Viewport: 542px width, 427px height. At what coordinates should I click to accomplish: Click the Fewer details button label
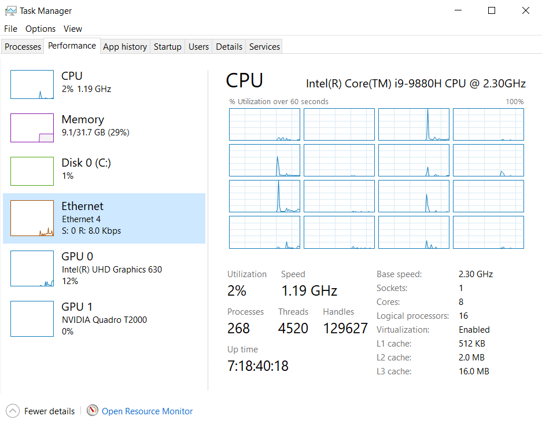pos(49,411)
